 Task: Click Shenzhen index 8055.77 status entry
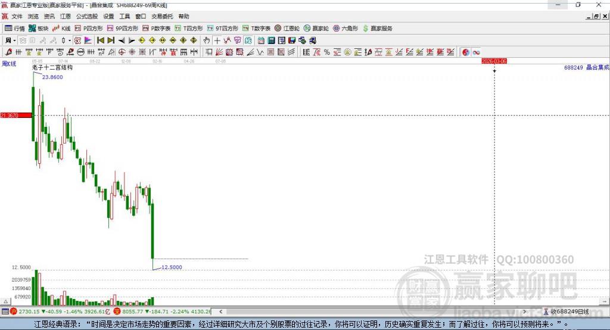[163, 312]
